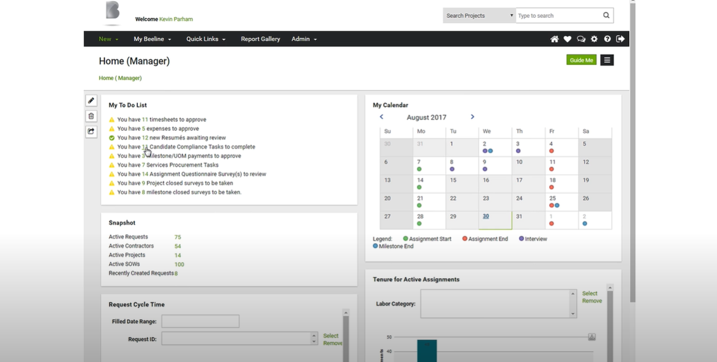The image size is (717, 362).
Task: Expand the Quick Links menu
Action: tap(206, 39)
